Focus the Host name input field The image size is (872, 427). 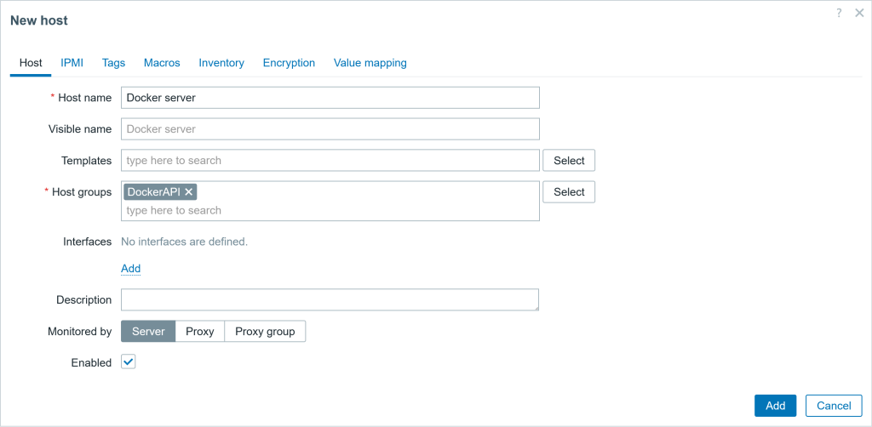(330, 98)
